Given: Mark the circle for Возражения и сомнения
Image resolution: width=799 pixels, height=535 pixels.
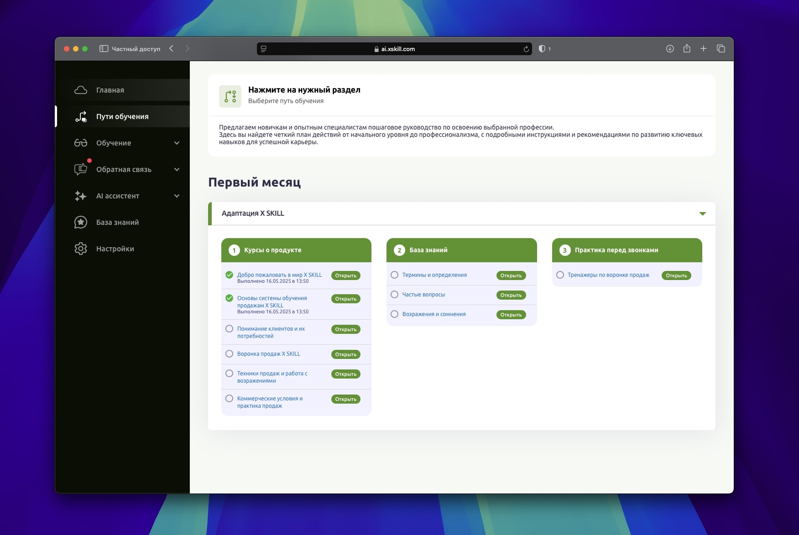Looking at the screenshot, I should pyautogui.click(x=395, y=314).
